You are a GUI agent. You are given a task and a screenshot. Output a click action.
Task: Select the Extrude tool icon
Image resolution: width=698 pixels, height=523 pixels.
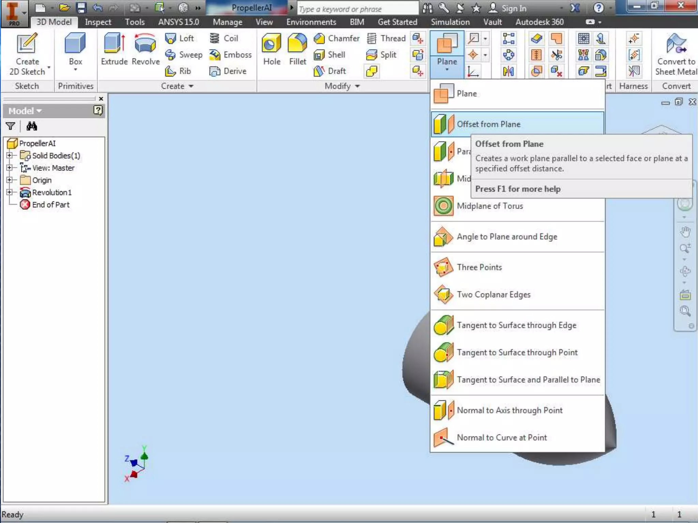114,44
